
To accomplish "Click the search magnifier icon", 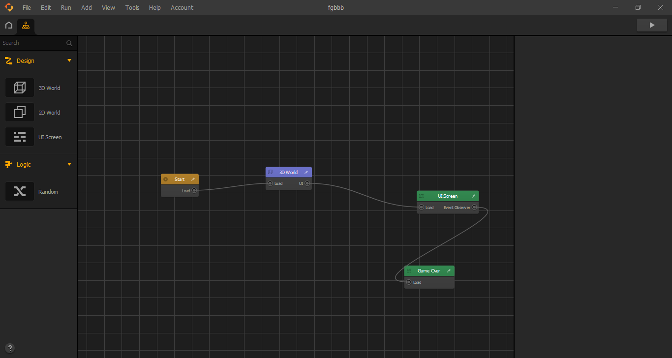I will point(69,43).
